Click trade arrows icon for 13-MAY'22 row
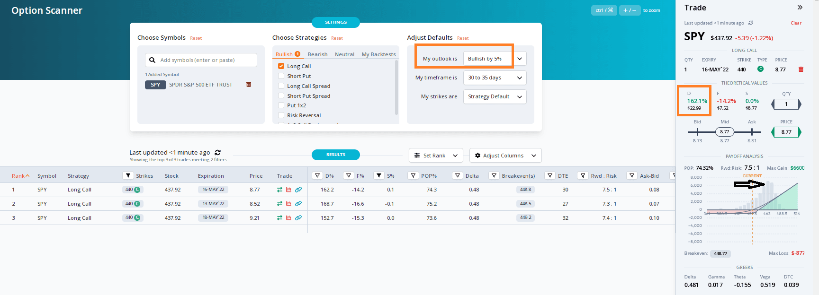The width and height of the screenshot is (819, 295). [x=279, y=204]
